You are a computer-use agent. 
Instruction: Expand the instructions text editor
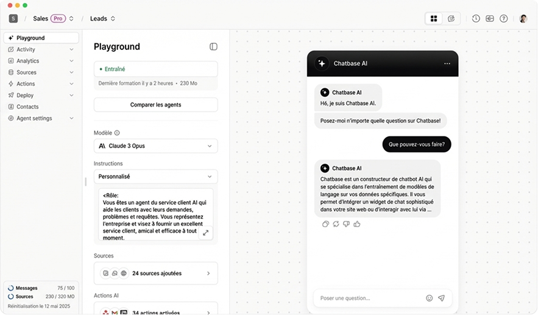pyautogui.click(x=205, y=233)
